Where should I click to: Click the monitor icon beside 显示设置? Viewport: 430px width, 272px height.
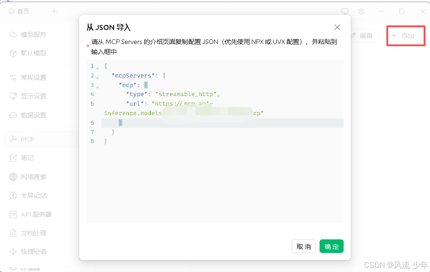13,96
